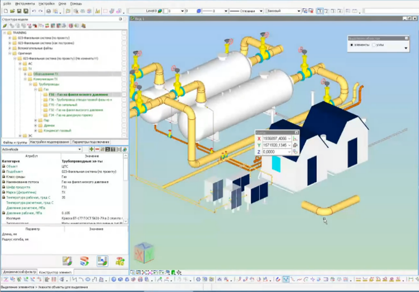
Task: Click the red minus remove attribute icon
Action: 97,149
